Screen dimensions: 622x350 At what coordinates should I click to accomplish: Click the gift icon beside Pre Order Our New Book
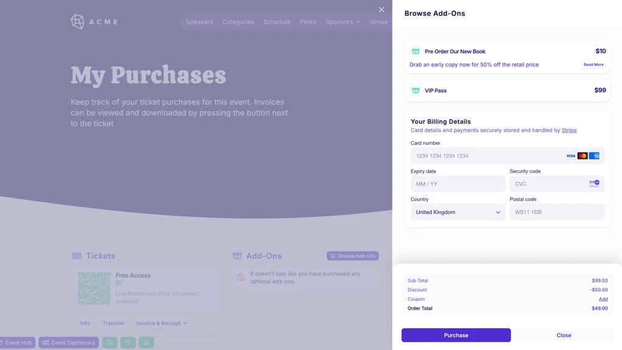tap(416, 52)
